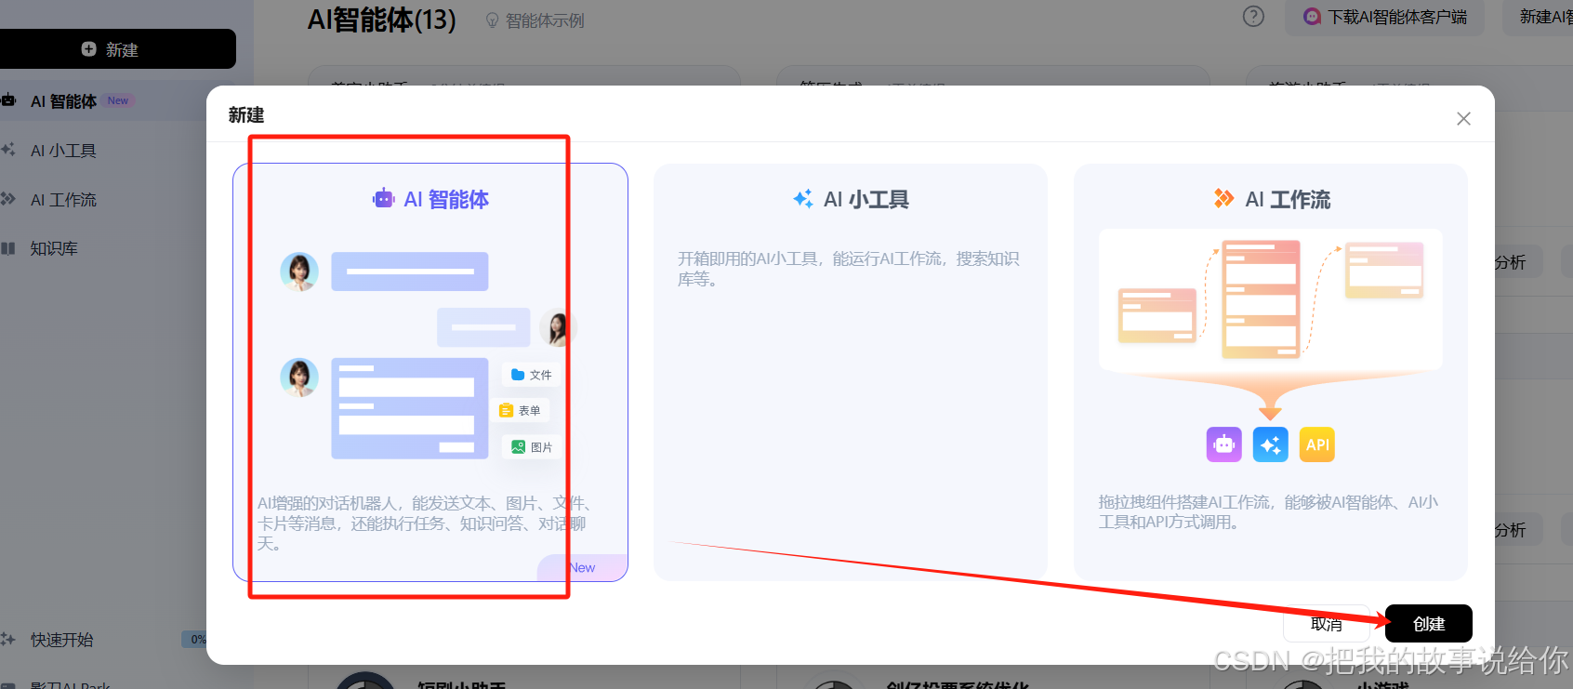The image size is (1573, 689).
Task: Click the AI 小工具 description text
Action: (848, 269)
